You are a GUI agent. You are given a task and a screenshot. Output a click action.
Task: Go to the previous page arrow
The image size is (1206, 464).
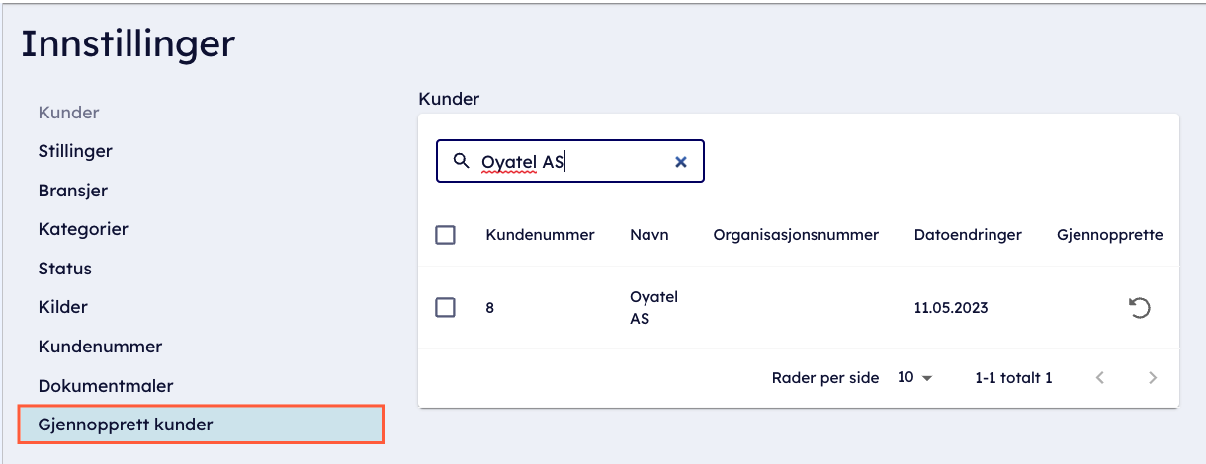point(1100,377)
